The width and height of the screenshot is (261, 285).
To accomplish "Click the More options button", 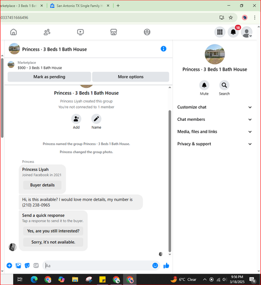I will point(131,77).
